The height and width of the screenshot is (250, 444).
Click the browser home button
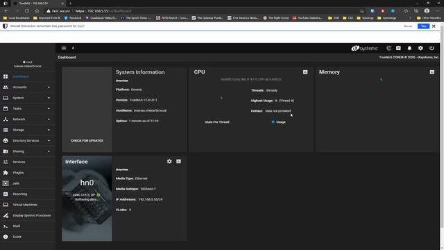(x=37, y=11)
